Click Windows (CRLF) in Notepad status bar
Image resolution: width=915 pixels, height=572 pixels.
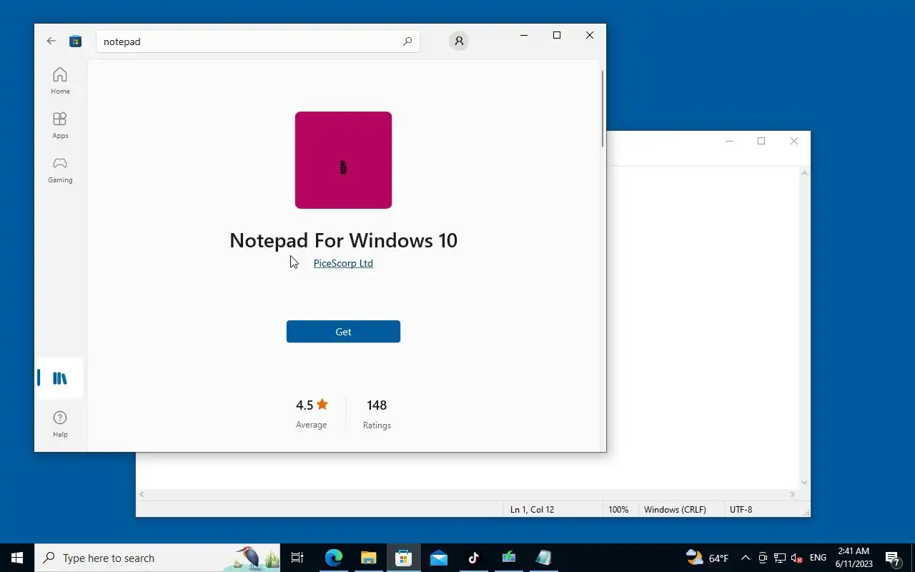(675, 510)
